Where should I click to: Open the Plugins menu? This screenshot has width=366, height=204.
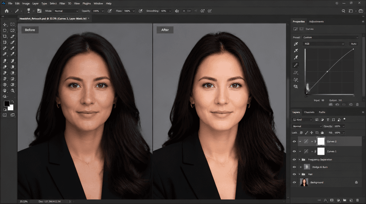(86, 3)
